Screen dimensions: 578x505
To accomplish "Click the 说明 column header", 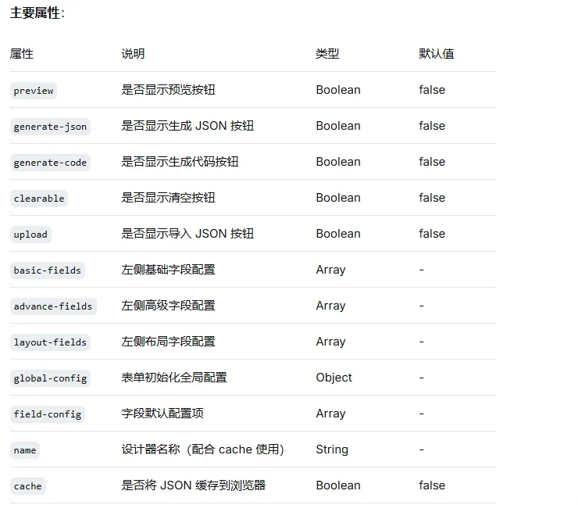I will (133, 54).
